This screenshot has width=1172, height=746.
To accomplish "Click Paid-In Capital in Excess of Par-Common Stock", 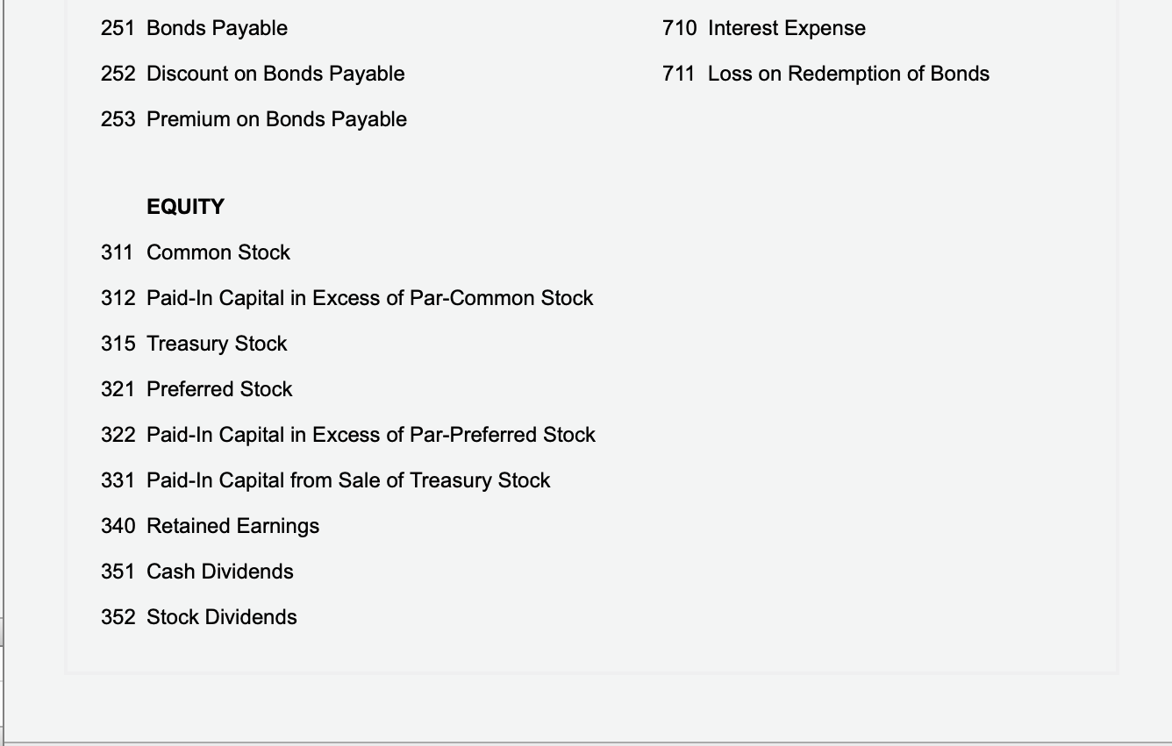I will point(369,298).
